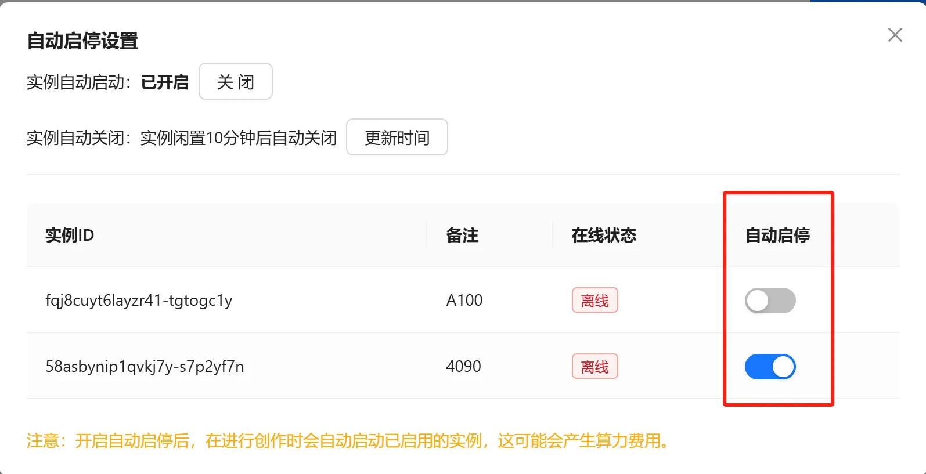Viewport: 926px width, 474px height.
Task: Click the 已开启 status text
Action: [x=165, y=82]
